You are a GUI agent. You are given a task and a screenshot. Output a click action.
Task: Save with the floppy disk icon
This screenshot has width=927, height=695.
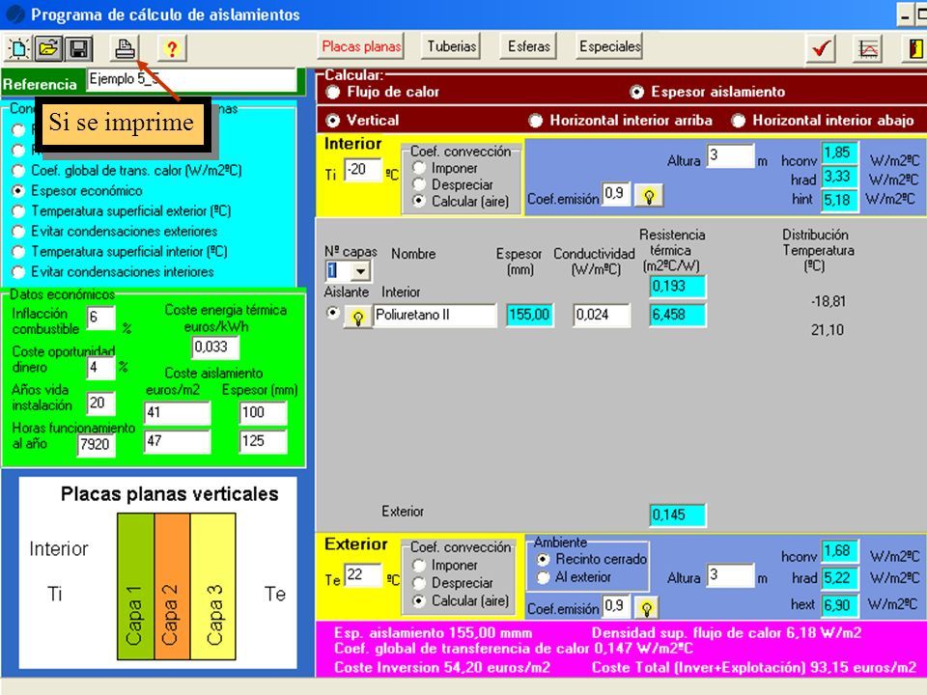click(x=78, y=48)
